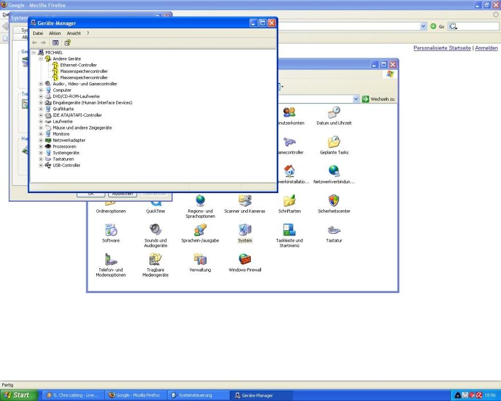This screenshot has height=401, width=501.
Task: Click the Firefox Go button
Action: click(437, 26)
